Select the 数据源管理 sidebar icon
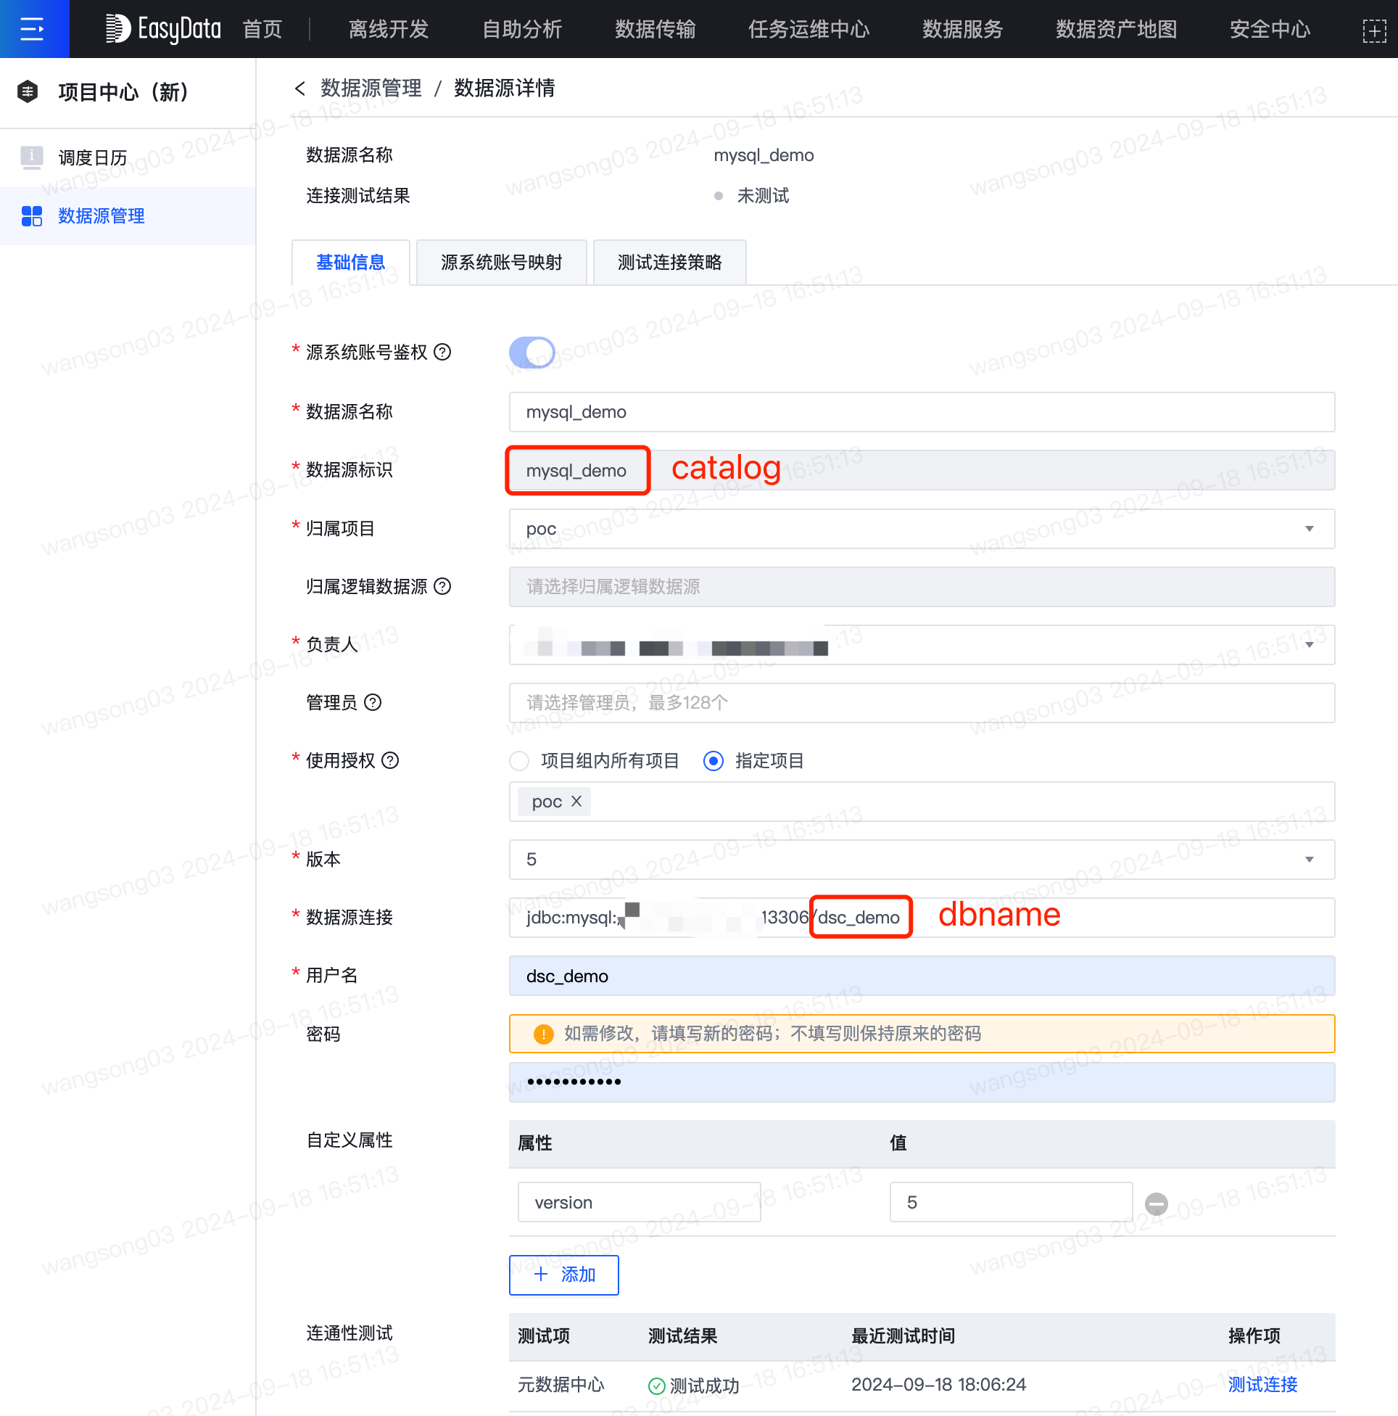The height and width of the screenshot is (1416, 1398). pyautogui.click(x=32, y=215)
